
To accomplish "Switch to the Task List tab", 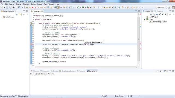I will click(159, 11).
